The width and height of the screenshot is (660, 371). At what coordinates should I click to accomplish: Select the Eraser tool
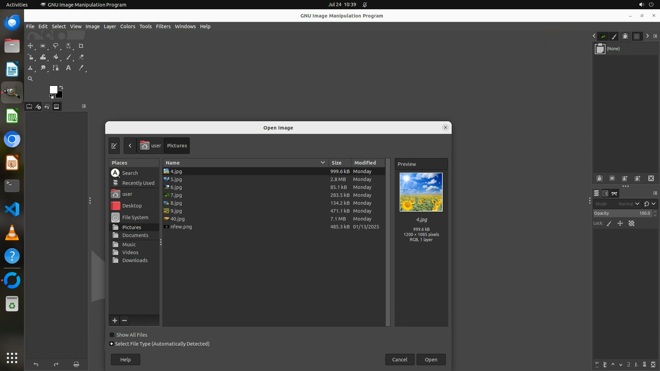click(x=81, y=57)
